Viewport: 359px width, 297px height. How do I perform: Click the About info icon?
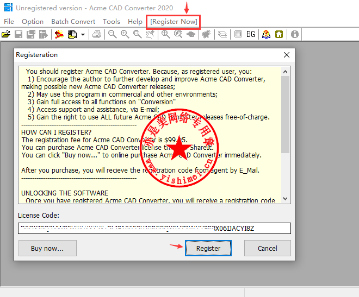295,34
